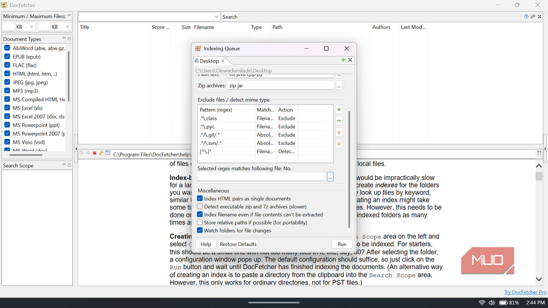This screenshot has height=308, width=548.
Task: Open volume control in system tray
Action: click(x=492, y=303)
